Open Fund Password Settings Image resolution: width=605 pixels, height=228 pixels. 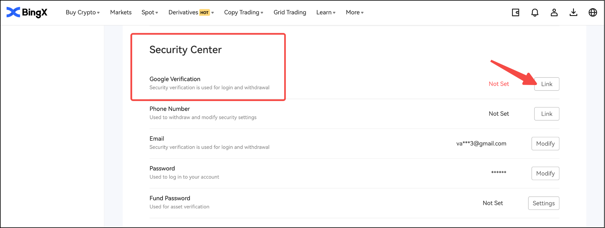pos(543,203)
